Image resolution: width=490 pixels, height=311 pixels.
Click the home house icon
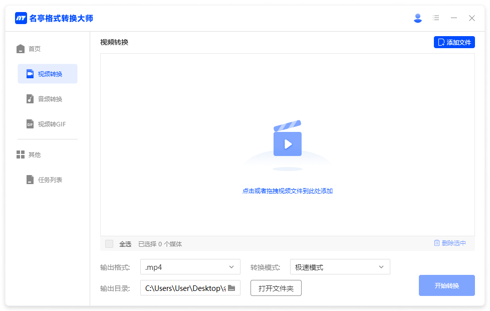click(x=21, y=49)
